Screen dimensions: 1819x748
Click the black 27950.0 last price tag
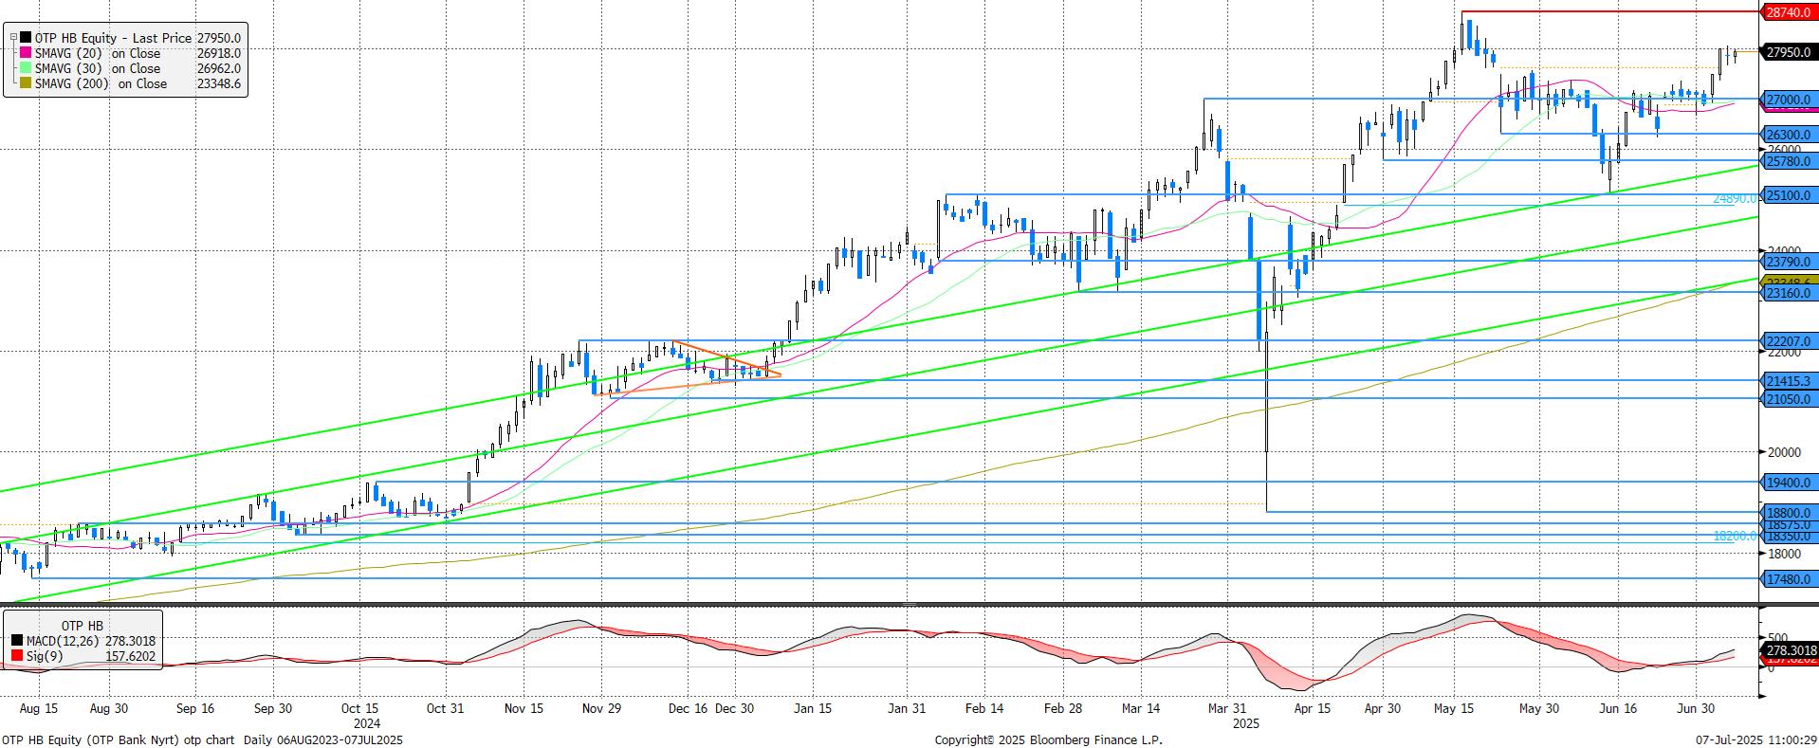point(1789,52)
